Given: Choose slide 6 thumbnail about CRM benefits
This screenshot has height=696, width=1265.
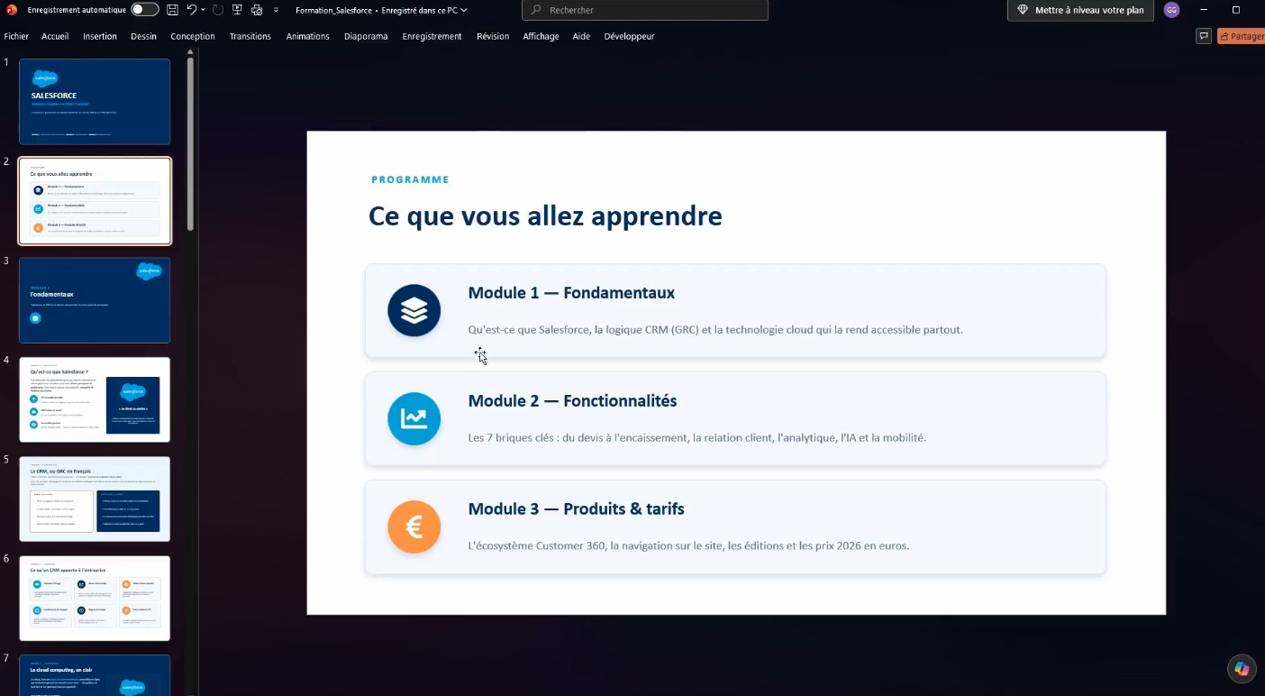Looking at the screenshot, I should coord(95,598).
